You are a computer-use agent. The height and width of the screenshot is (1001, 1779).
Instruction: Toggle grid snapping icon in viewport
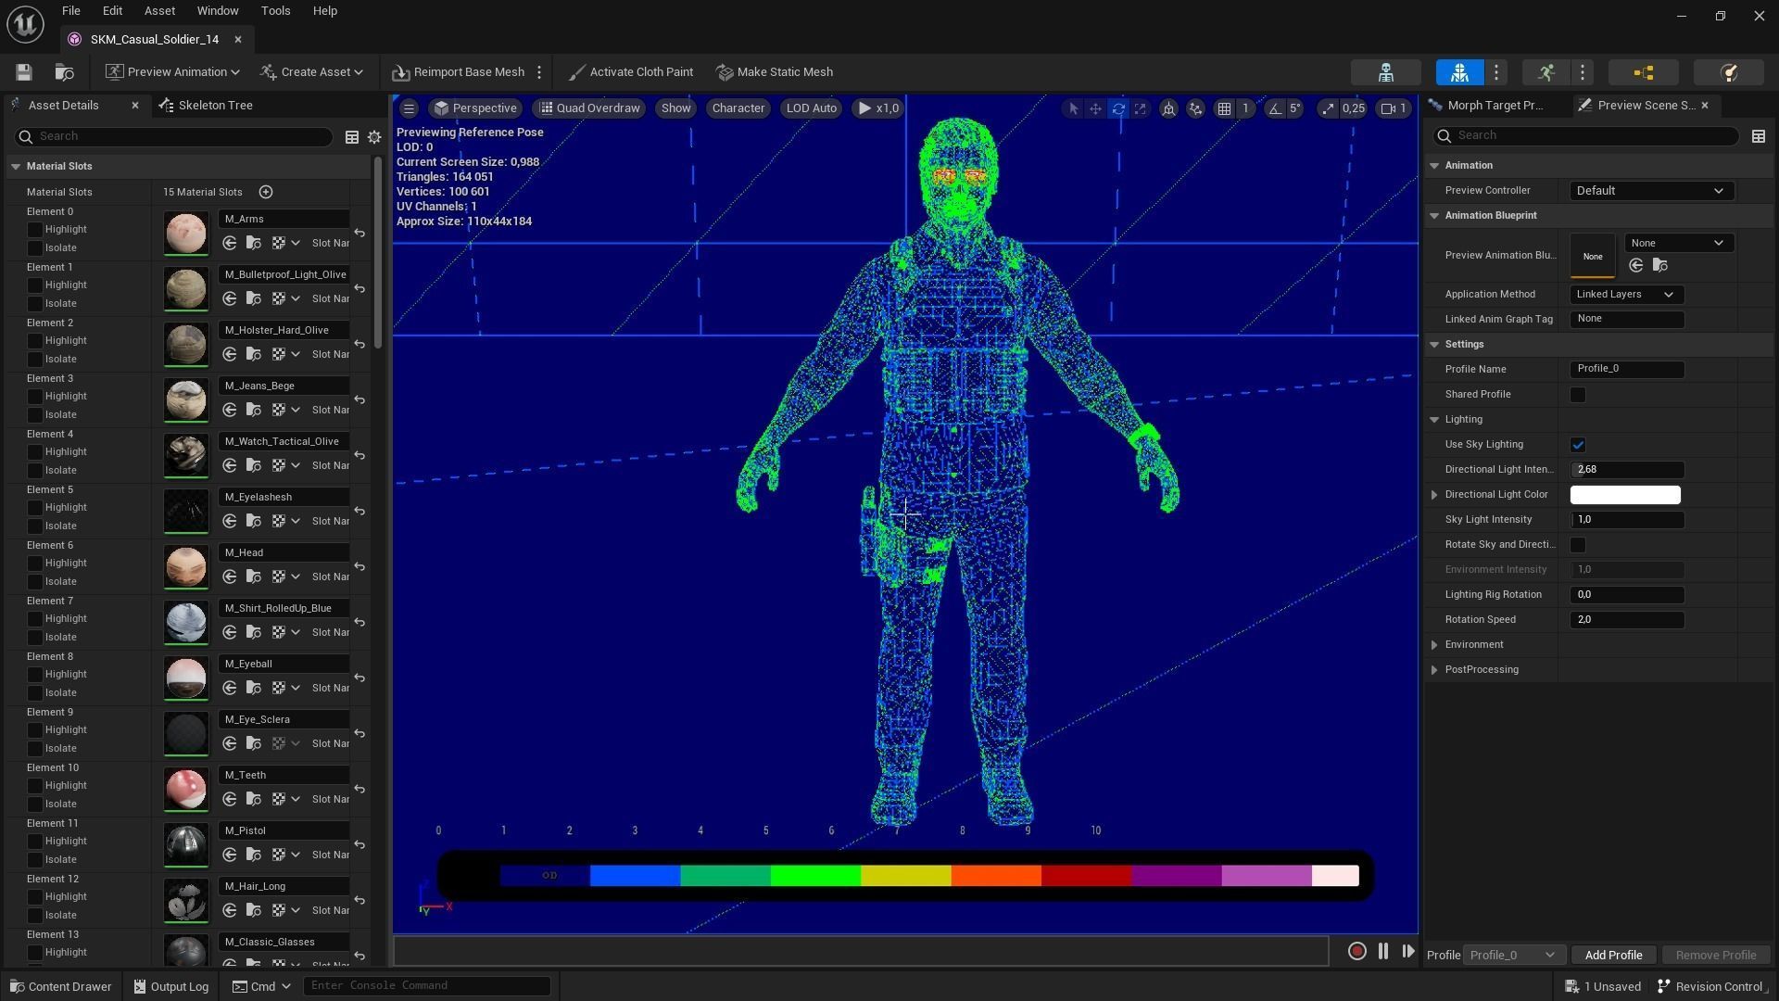(x=1224, y=108)
